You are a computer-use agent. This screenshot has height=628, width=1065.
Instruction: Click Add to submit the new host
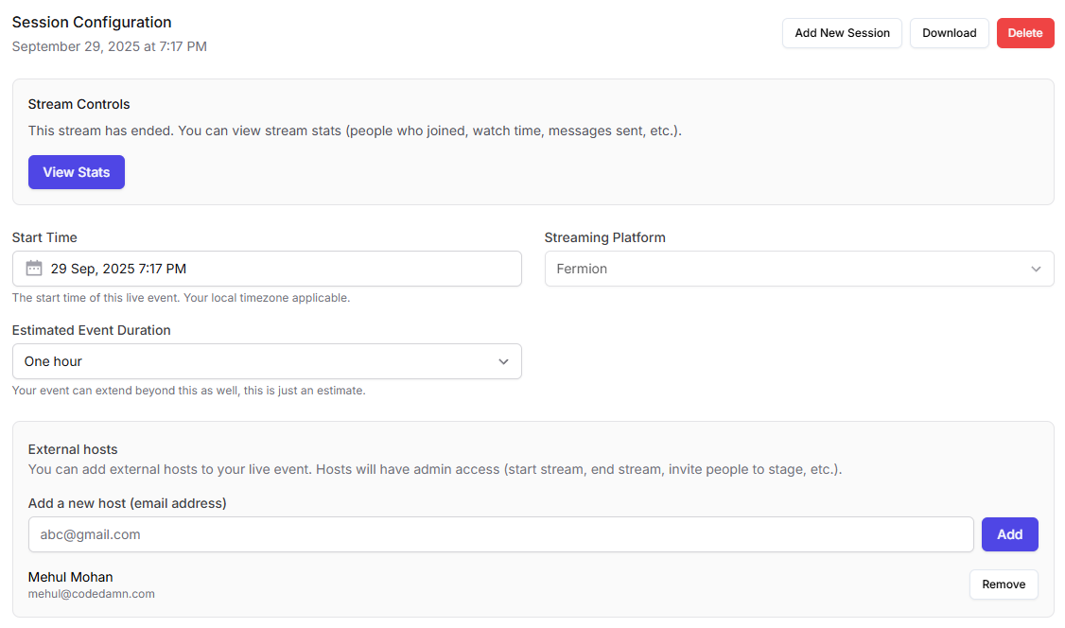(x=1009, y=534)
